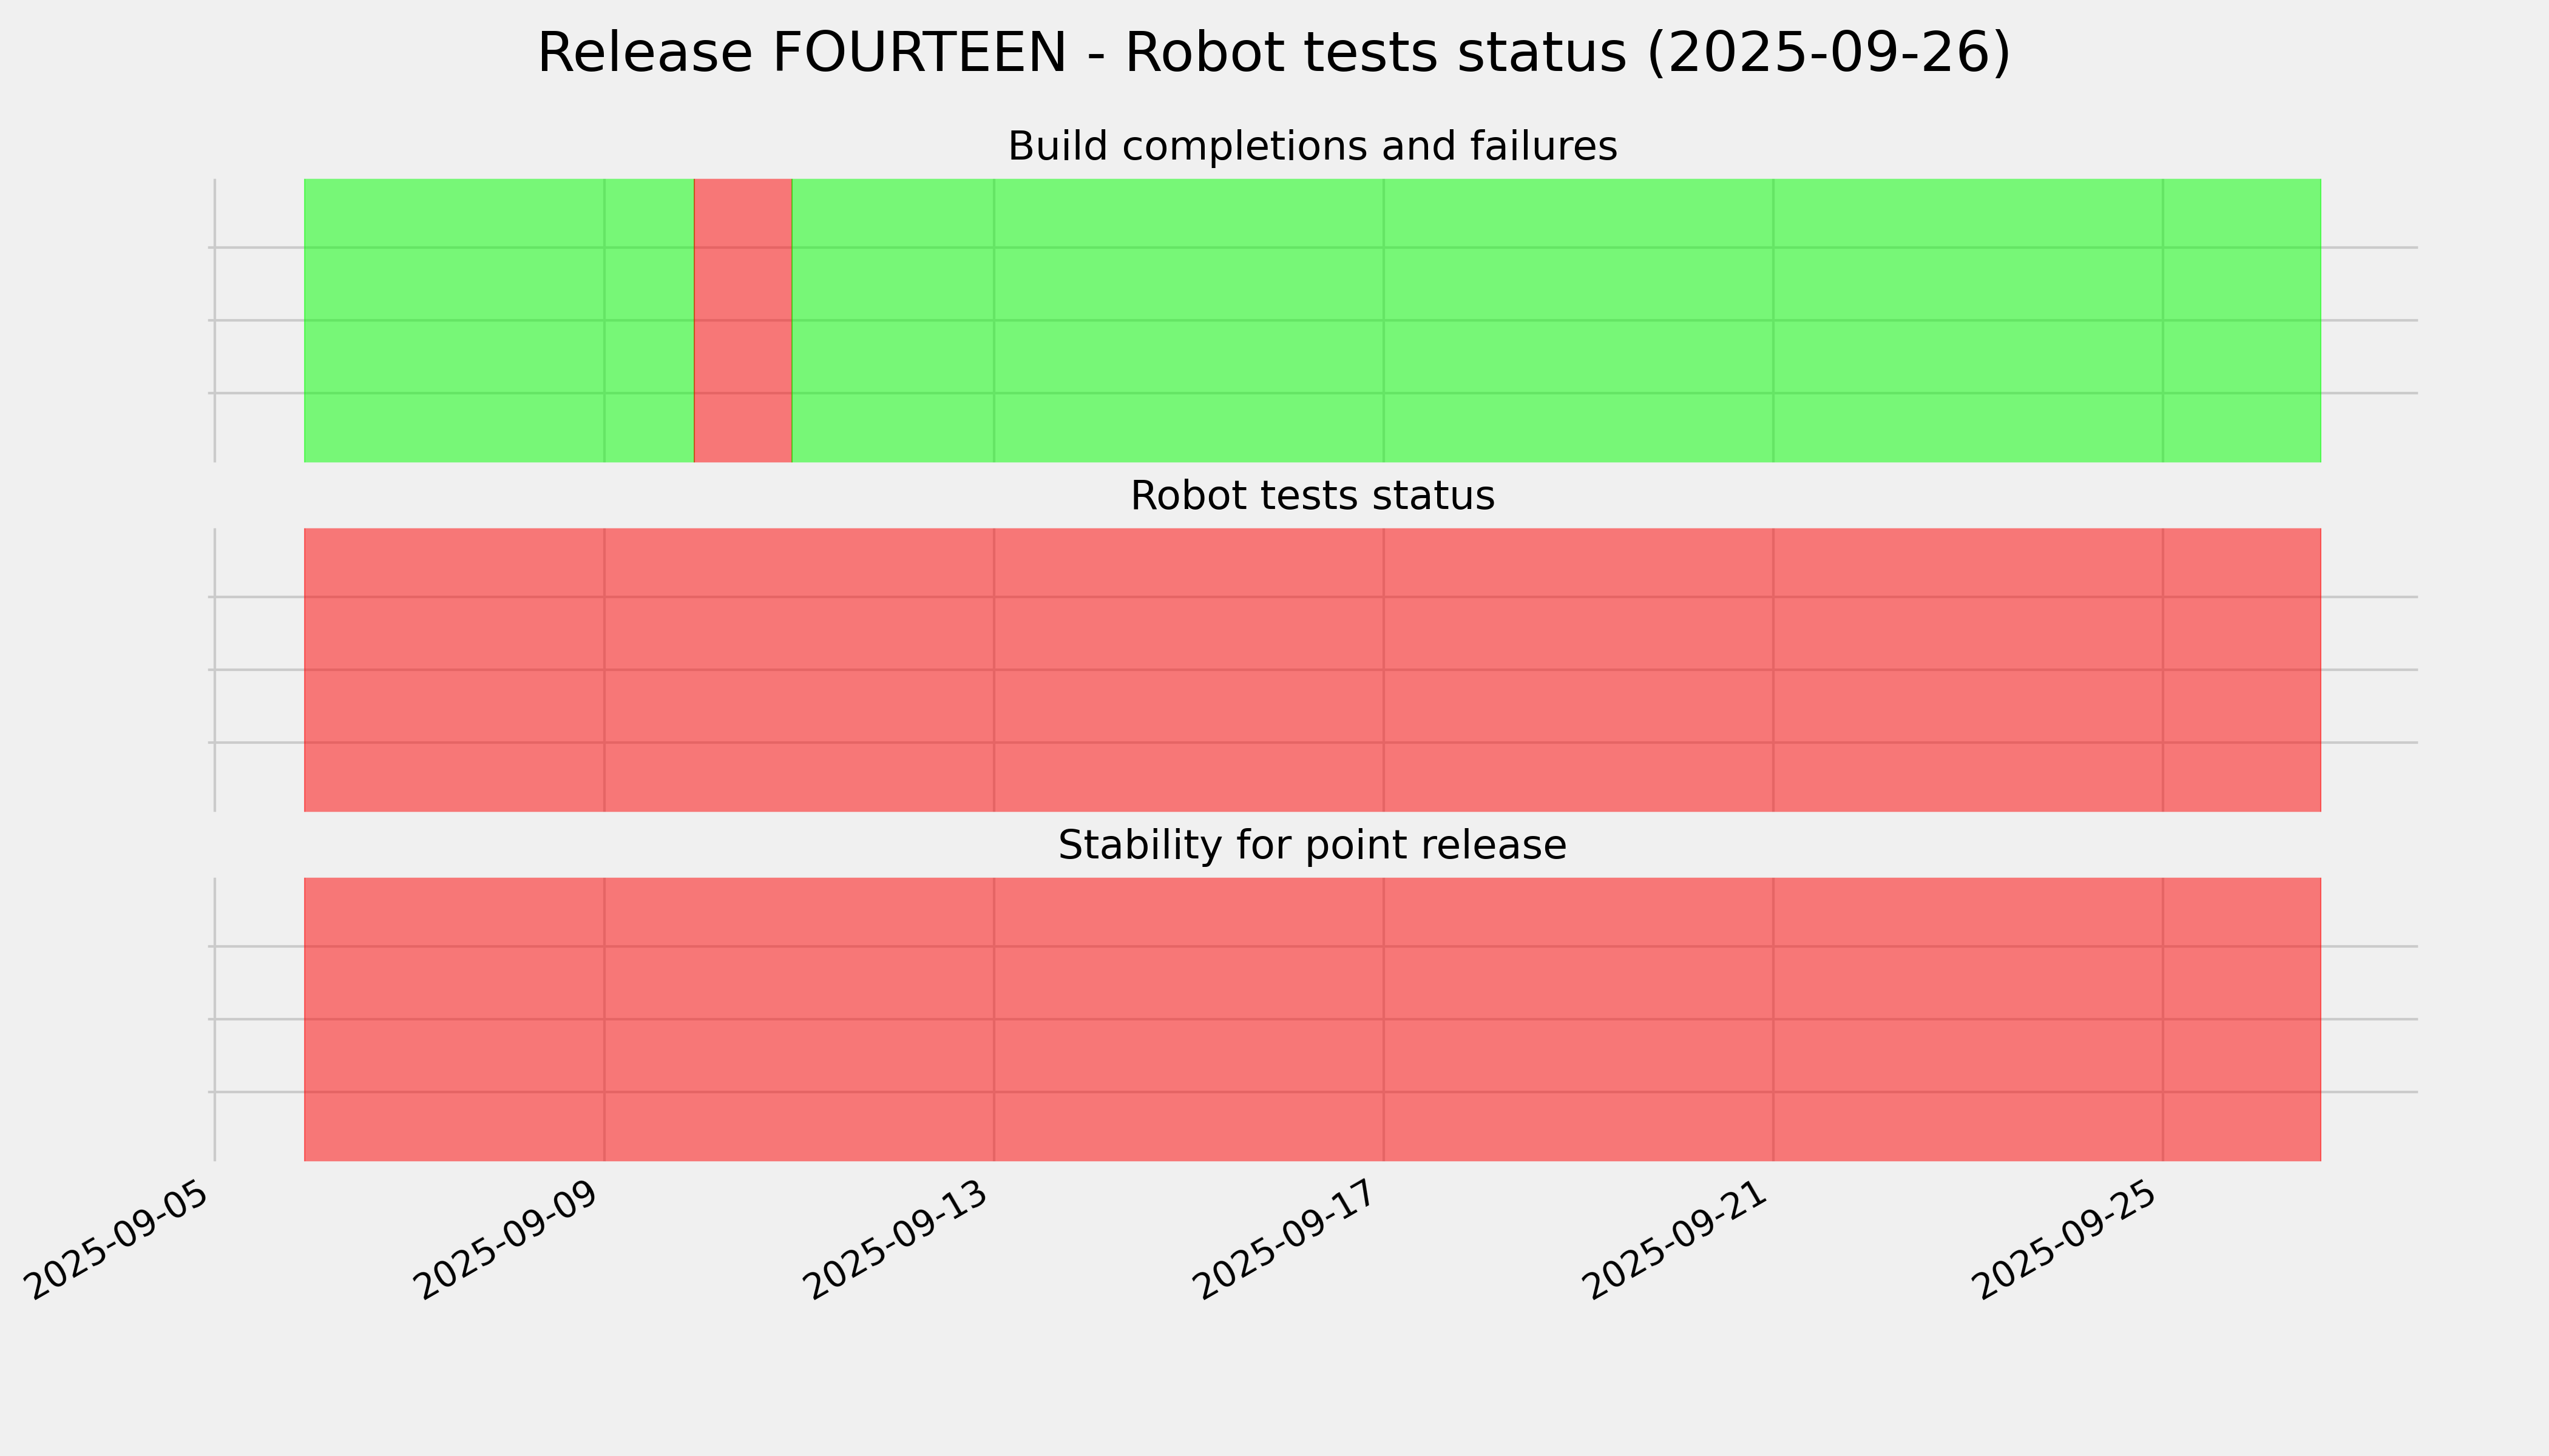Click the green Build area right of the 09-25 gridline
This screenshot has height=1456, width=2549.
click(x=2241, y=320)
